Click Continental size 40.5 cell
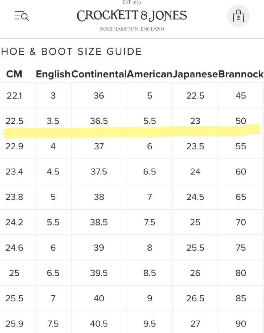The height and width of the screenshot is (333, 264). point(99,324)
